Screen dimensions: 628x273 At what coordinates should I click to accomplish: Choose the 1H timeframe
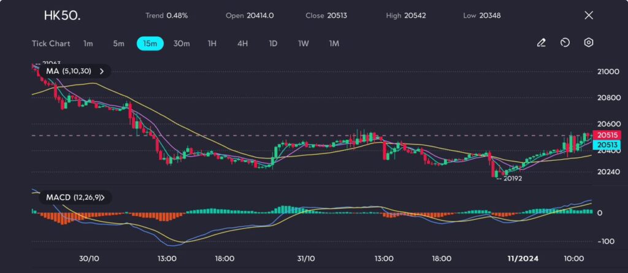pos(212,44)
